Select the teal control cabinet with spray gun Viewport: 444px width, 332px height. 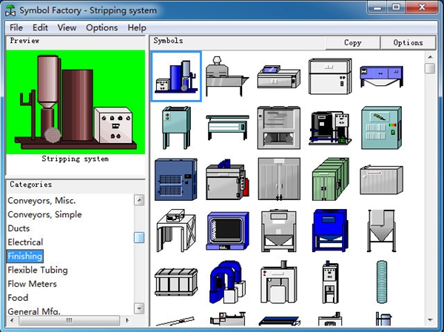(381, 127)
